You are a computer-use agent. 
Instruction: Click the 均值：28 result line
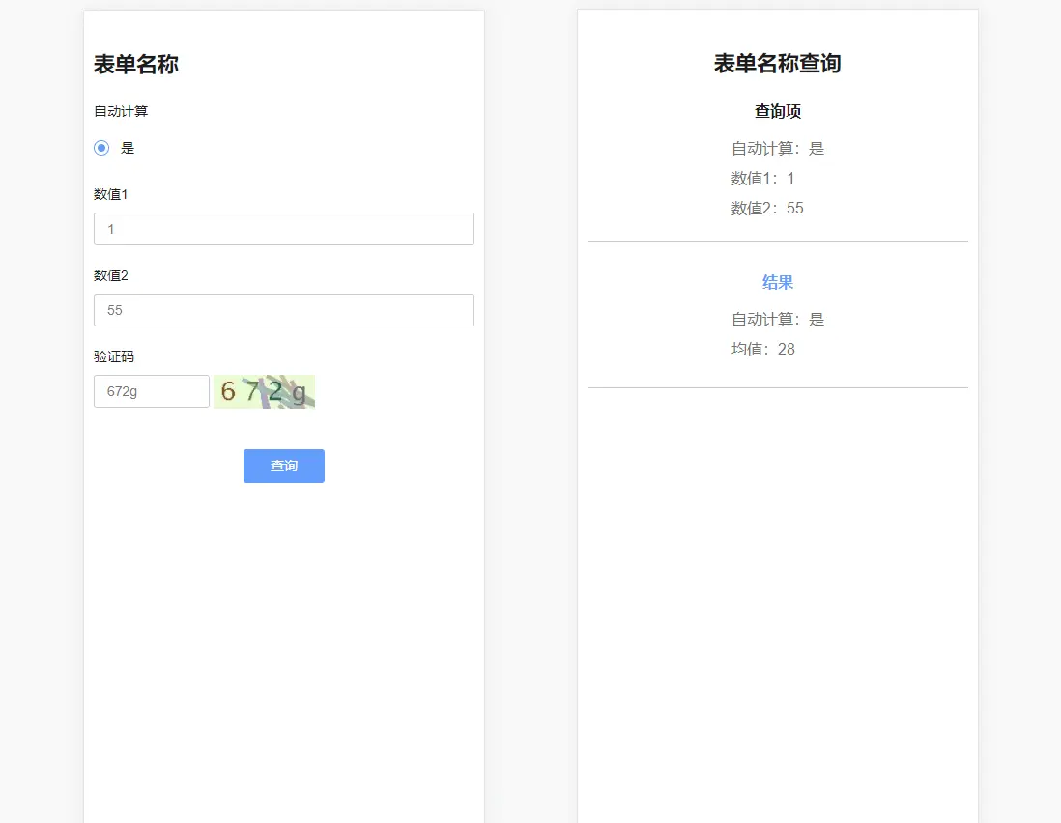[x=762, y=350]
